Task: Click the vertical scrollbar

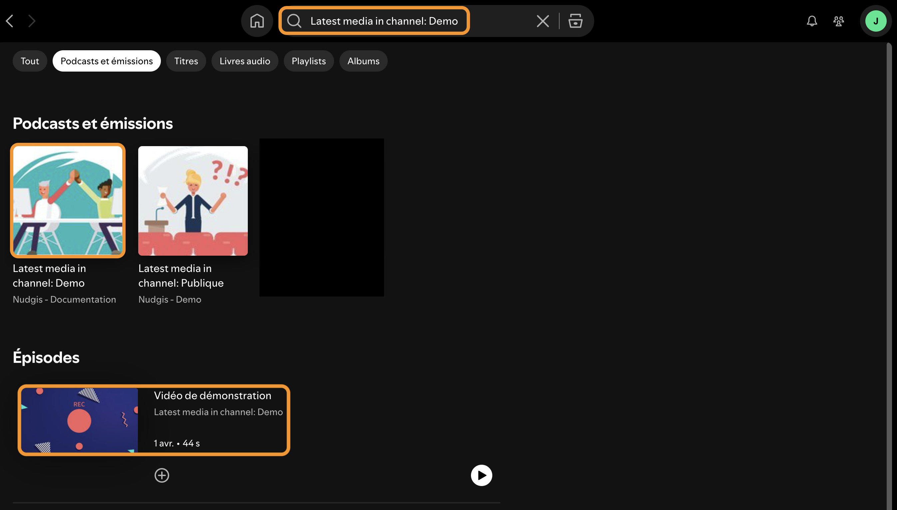Action: pyautogui.click(x=889, y=276)
